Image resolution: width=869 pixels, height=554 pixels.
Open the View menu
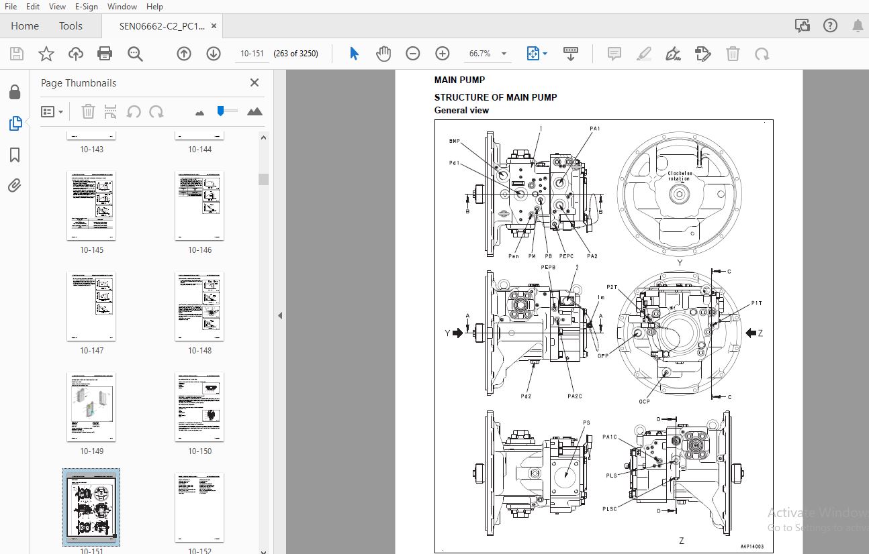[x=58, y=6]
